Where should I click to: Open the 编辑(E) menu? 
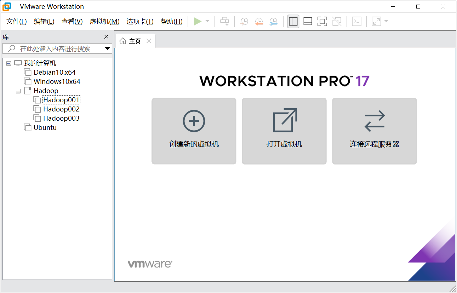click(x=44, y=22)
